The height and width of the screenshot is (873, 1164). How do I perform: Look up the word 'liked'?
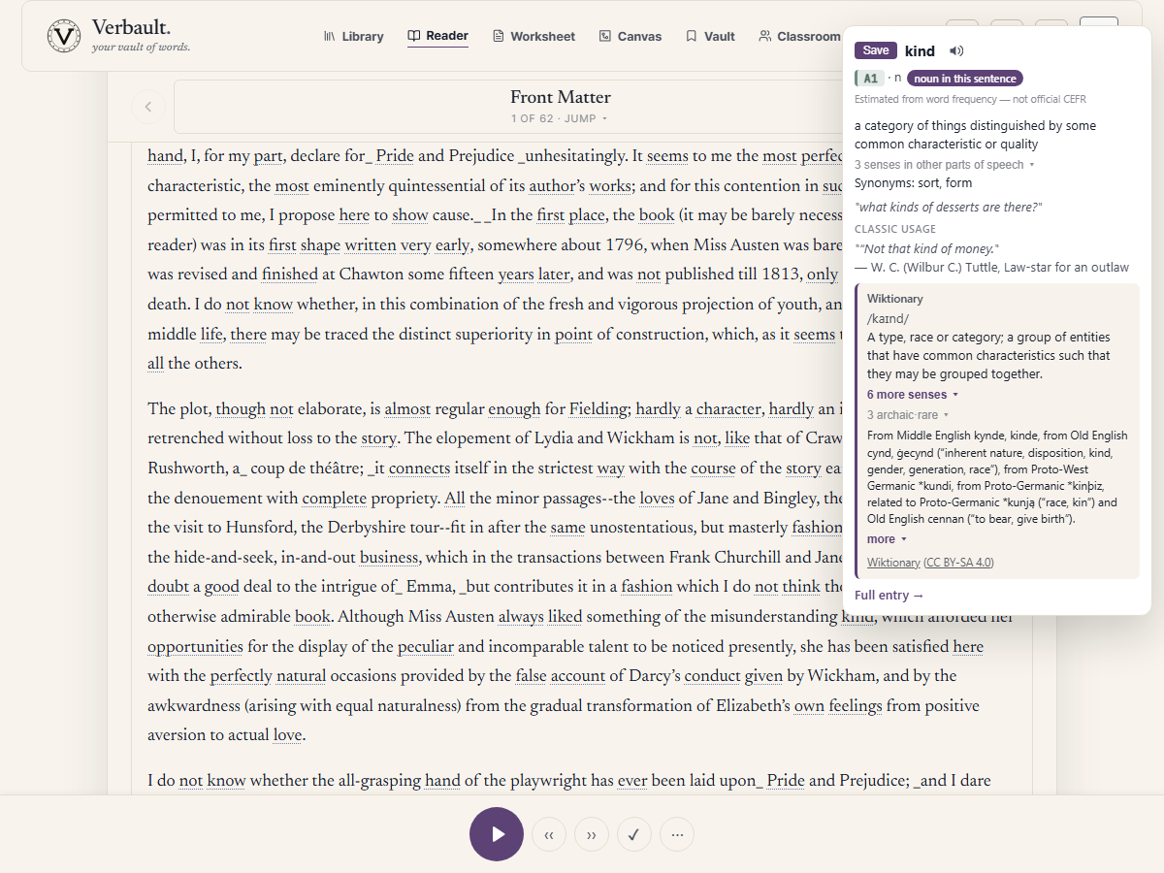(x=565, y=617)
